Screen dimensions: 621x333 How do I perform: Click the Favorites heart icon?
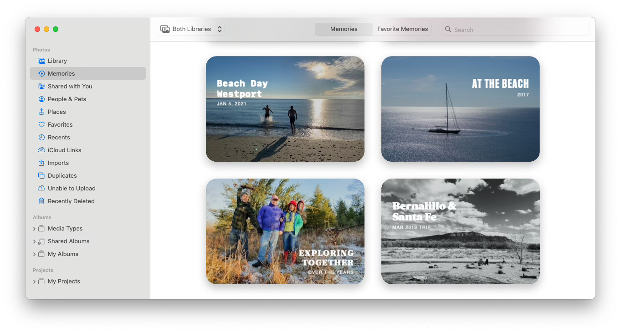[41, 124]
